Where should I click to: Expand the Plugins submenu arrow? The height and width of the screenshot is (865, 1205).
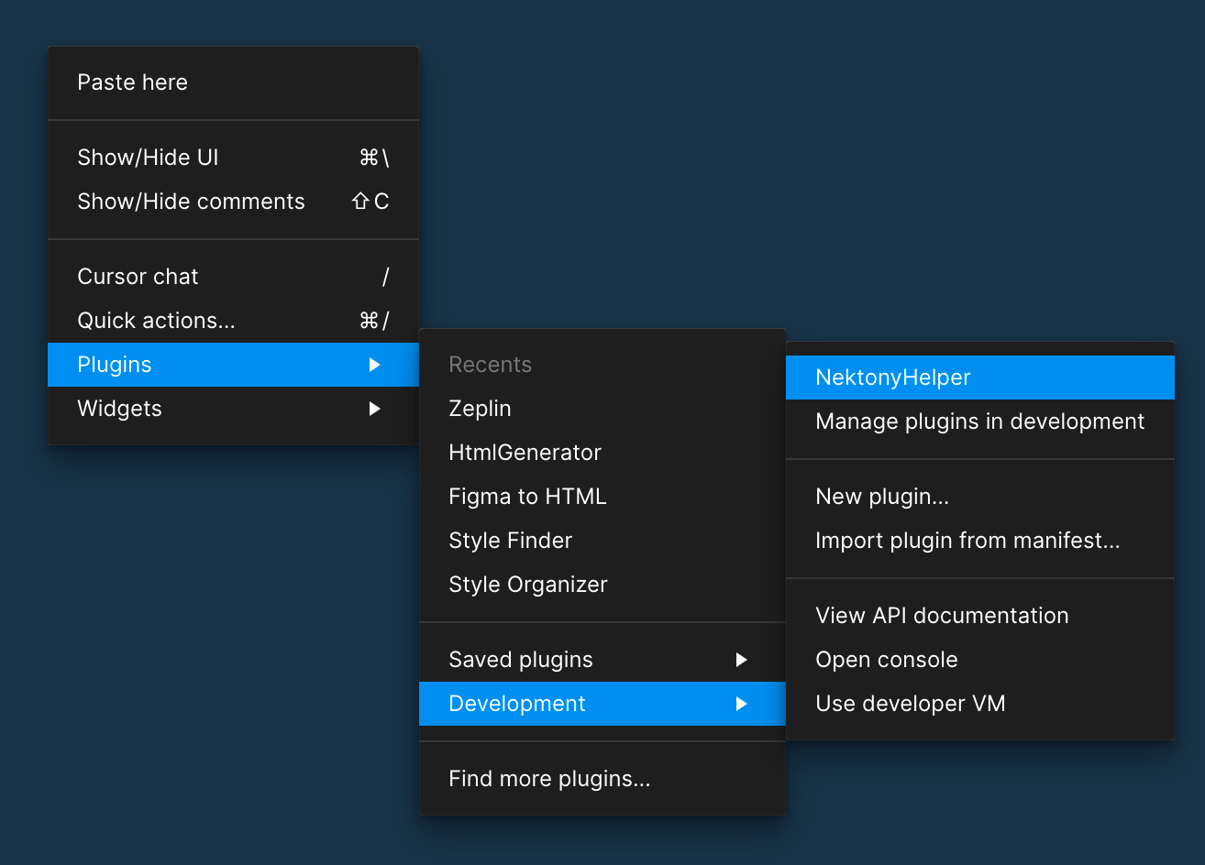click(374, 365)
